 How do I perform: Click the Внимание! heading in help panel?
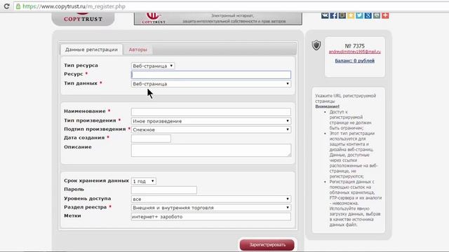coord(328,106)
